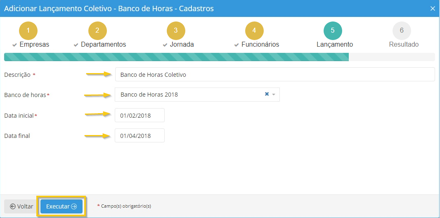
Task: Click step 2 circle for Departamentos
Action: pos(97,31)
